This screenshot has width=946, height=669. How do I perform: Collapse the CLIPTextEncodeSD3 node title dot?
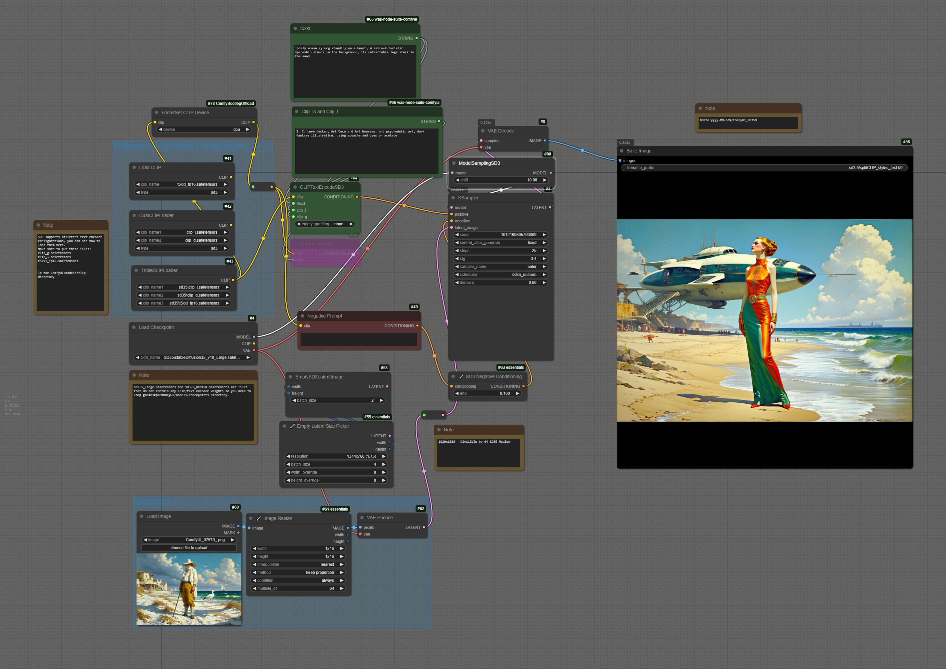295,187
